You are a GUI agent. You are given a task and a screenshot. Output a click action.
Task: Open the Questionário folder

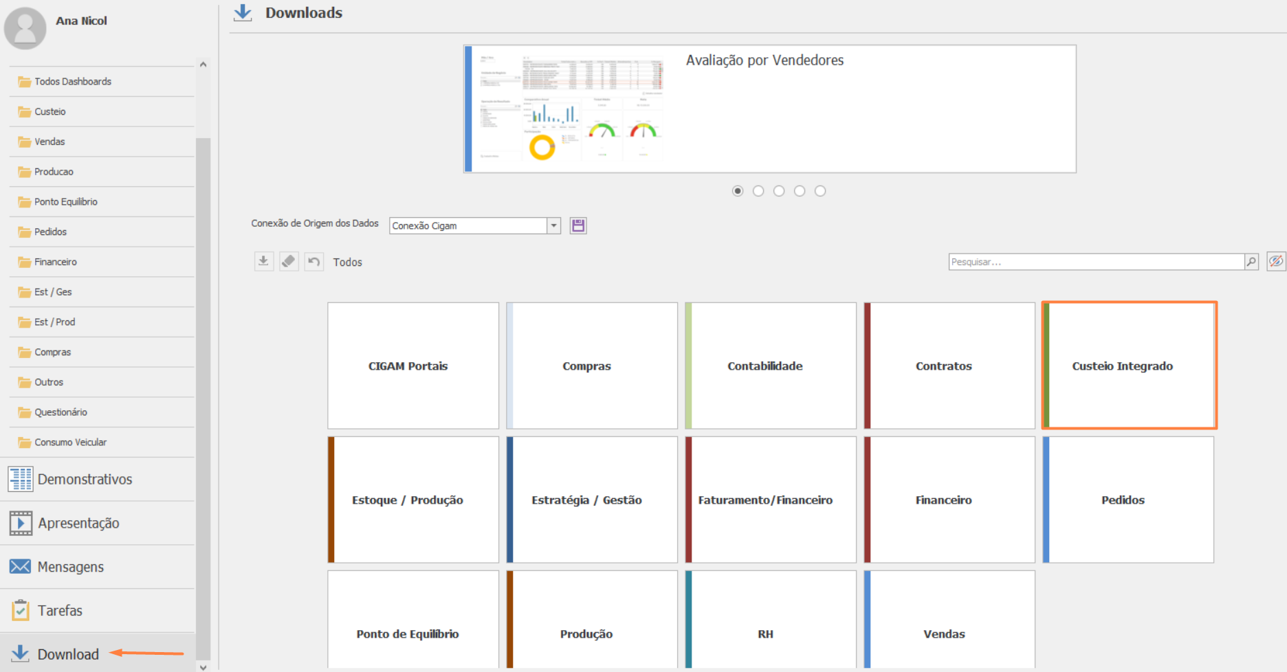[x=102, y=412]
